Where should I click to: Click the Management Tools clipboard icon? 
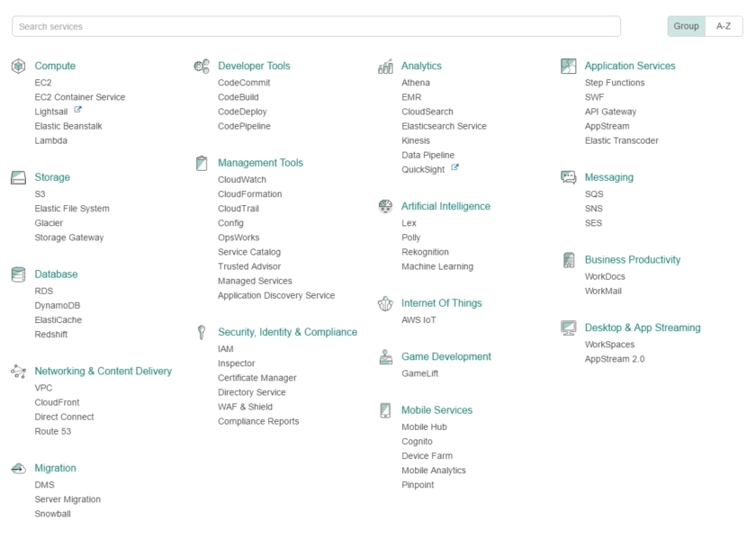[x=202, y=163]
